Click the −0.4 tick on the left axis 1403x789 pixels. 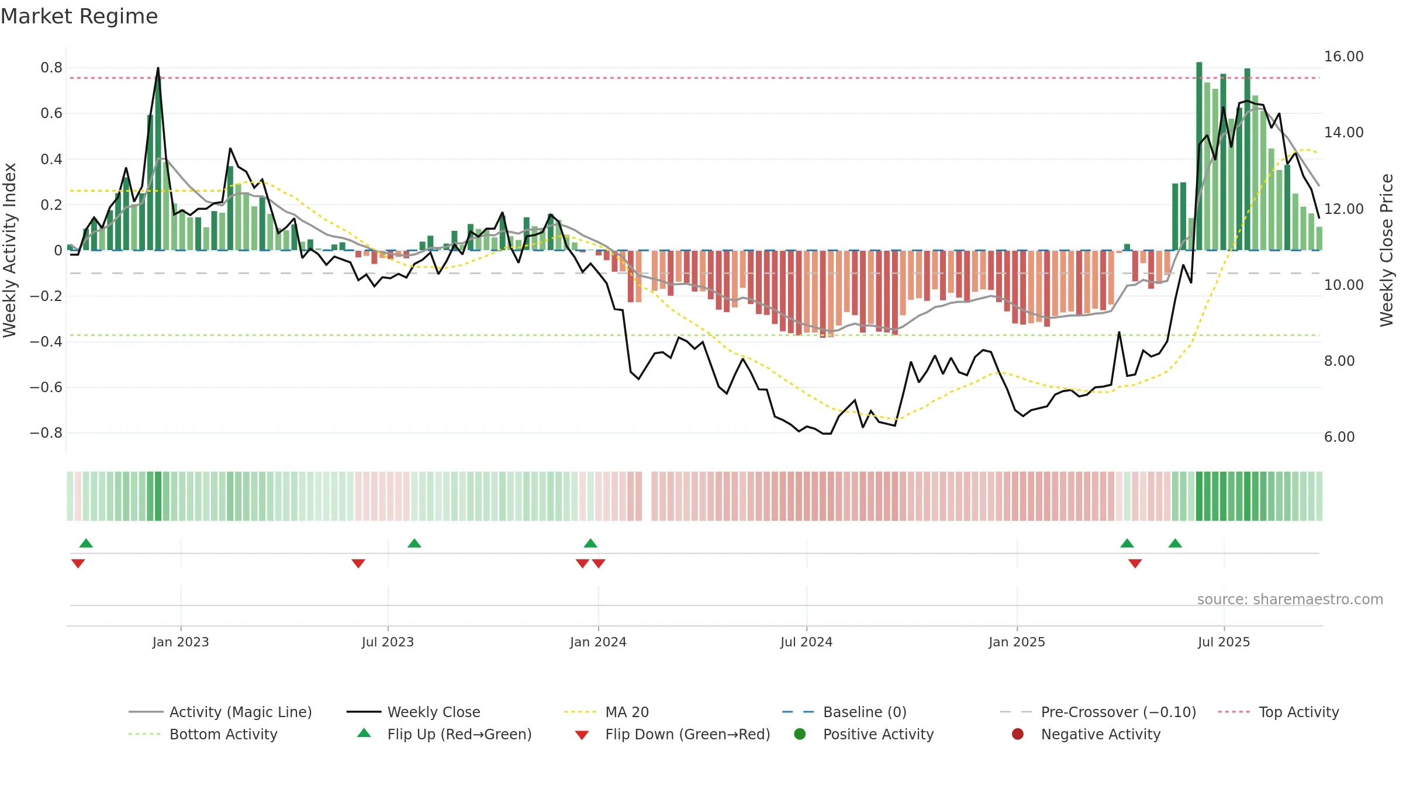46,341
